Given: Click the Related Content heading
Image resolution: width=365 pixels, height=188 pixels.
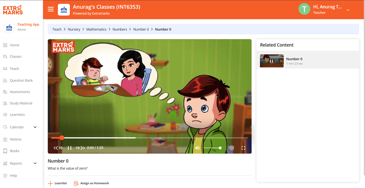Looking at the screenshot, I should (x=277, y=45).
